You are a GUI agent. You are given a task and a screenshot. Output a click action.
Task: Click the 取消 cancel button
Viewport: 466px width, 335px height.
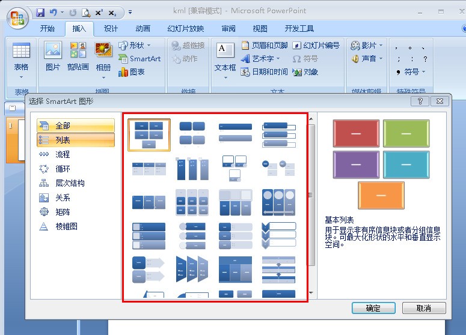click(x=424, y=308)
